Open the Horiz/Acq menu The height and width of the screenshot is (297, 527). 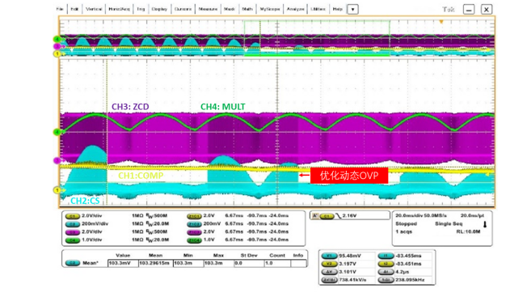(119, 9)
